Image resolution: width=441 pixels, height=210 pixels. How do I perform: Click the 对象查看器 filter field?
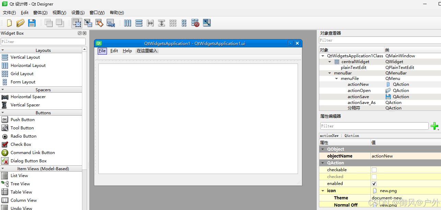click(380, 40)
